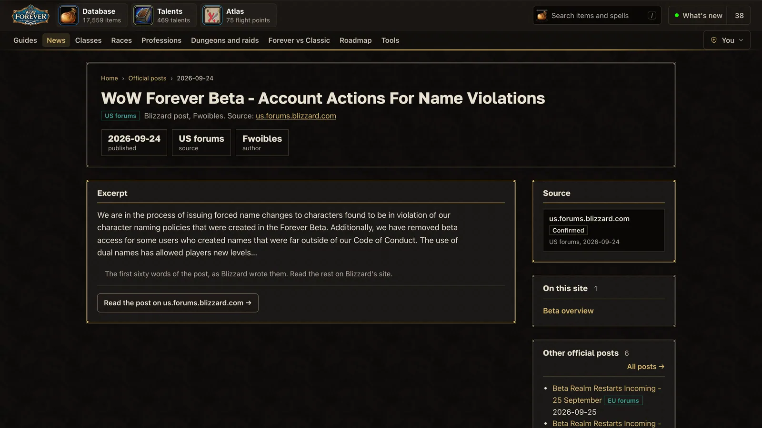Click the Talents book icon
Screen dimensions: 762x428
pos(143,15)
